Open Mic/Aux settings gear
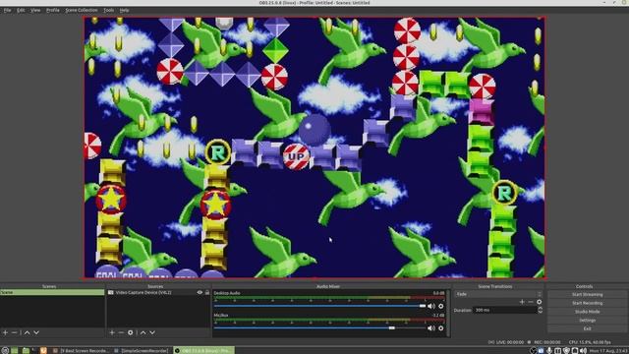Image resolution: width=629 pixels, height=354 pixels. click(x=441, y=328)
